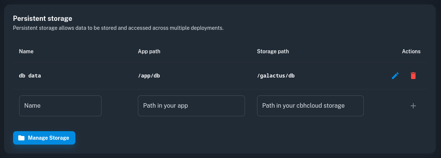Click the Persistent storage heading
The width and height of the screenshot is (441, 158).
(x=42, y=18)
